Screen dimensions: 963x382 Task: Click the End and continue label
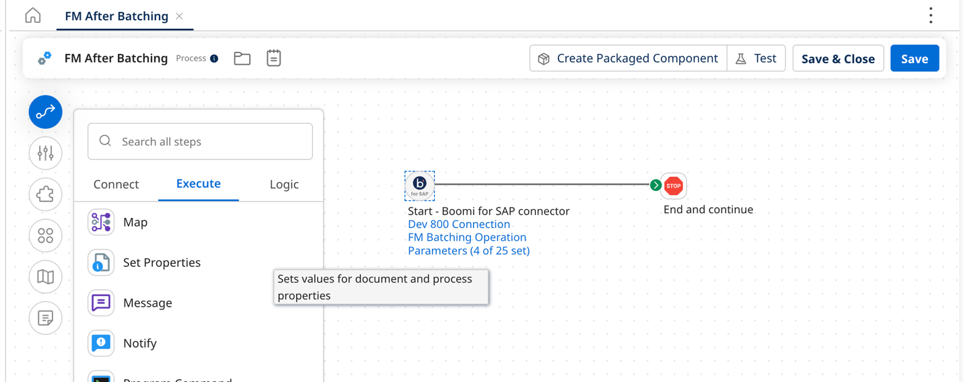(x=708, y=210)
